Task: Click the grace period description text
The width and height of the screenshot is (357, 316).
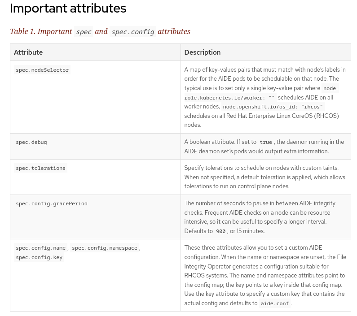Action: click(260, 217)
